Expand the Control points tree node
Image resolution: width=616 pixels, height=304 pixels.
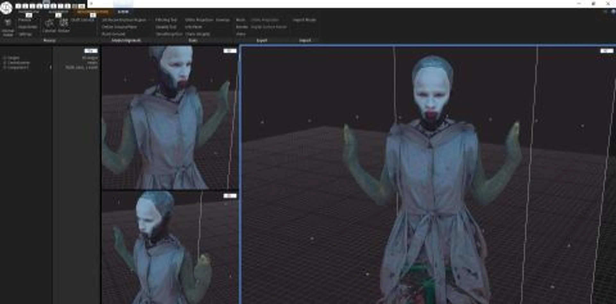point(4,63)
